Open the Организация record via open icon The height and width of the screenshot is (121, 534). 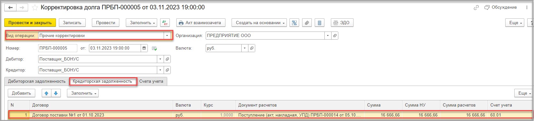click(x=335, y=36)
